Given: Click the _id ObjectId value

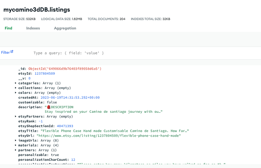Looking at the screenshot, I should [65, 68].
